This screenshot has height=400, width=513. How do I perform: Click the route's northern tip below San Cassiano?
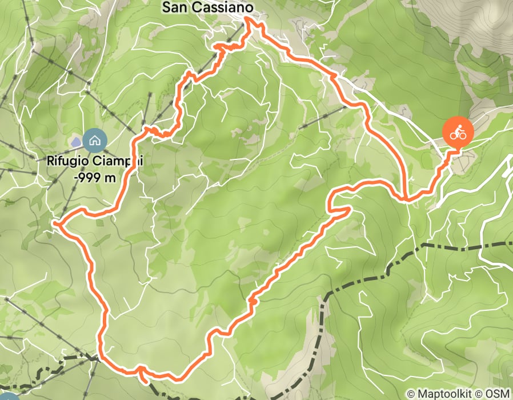[248, 19]
